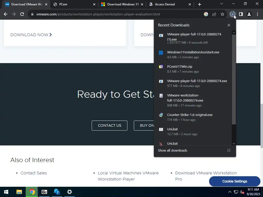This screenshot has height=197, width=263.
Task: Show hidden system tray icons
Action: pos(230,192)
